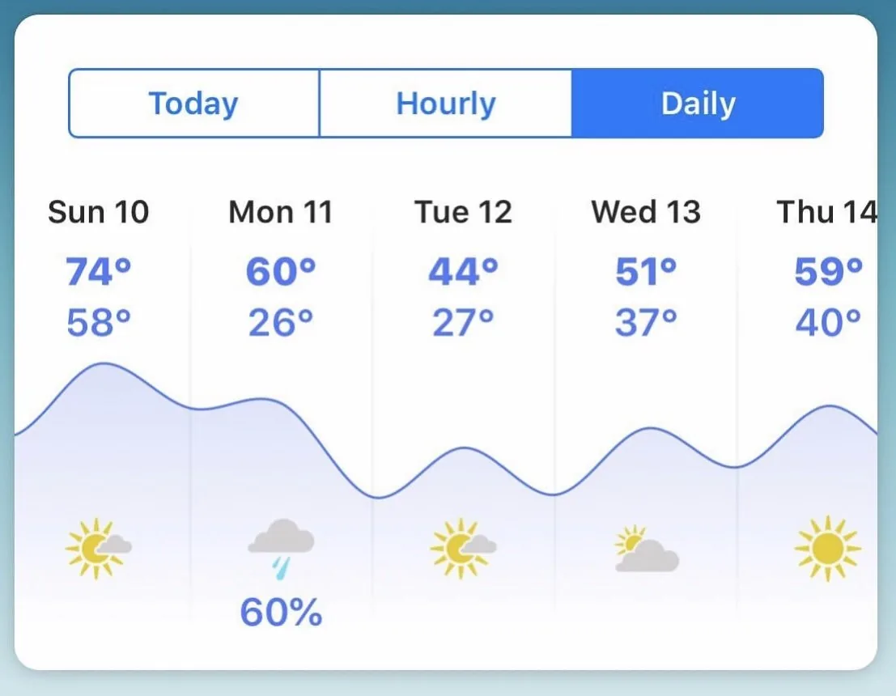Click the mostly sunny icon for Tue 12
The height and width of the screenshot is (696, 896).
[464, 549]
